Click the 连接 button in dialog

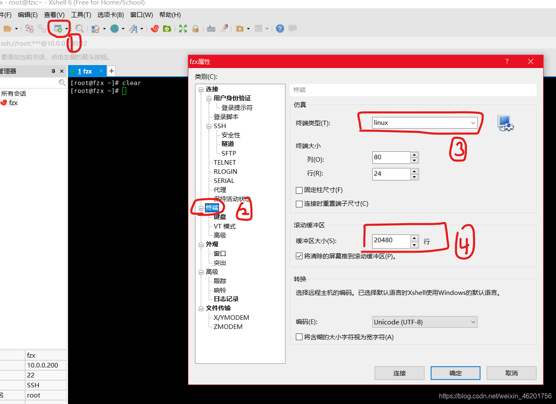click(400, 373)
